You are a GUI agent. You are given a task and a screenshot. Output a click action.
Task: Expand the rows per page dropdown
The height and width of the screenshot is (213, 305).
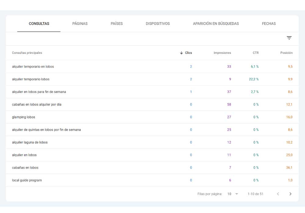click(x=236, y=194)
